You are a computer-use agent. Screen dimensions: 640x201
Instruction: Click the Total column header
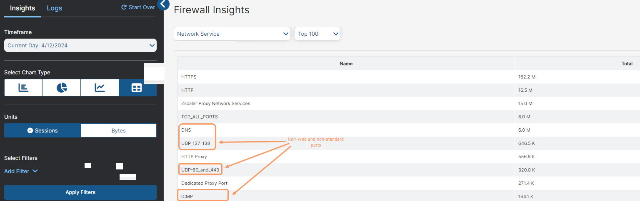coord(627,64)
